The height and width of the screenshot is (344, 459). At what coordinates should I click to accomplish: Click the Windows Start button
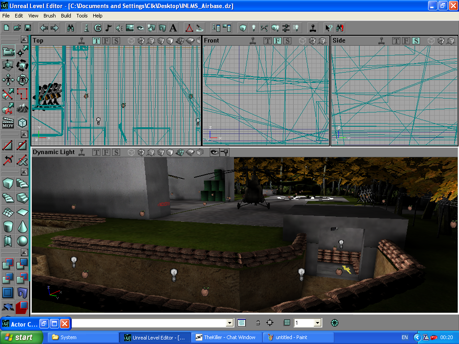[22, 337]
